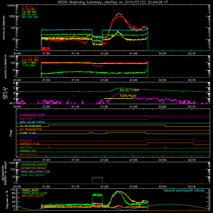Click the FRONT_RATIO_1225 legend label
213x213 pixels.
pyautogui.click(x=34, y=193)
